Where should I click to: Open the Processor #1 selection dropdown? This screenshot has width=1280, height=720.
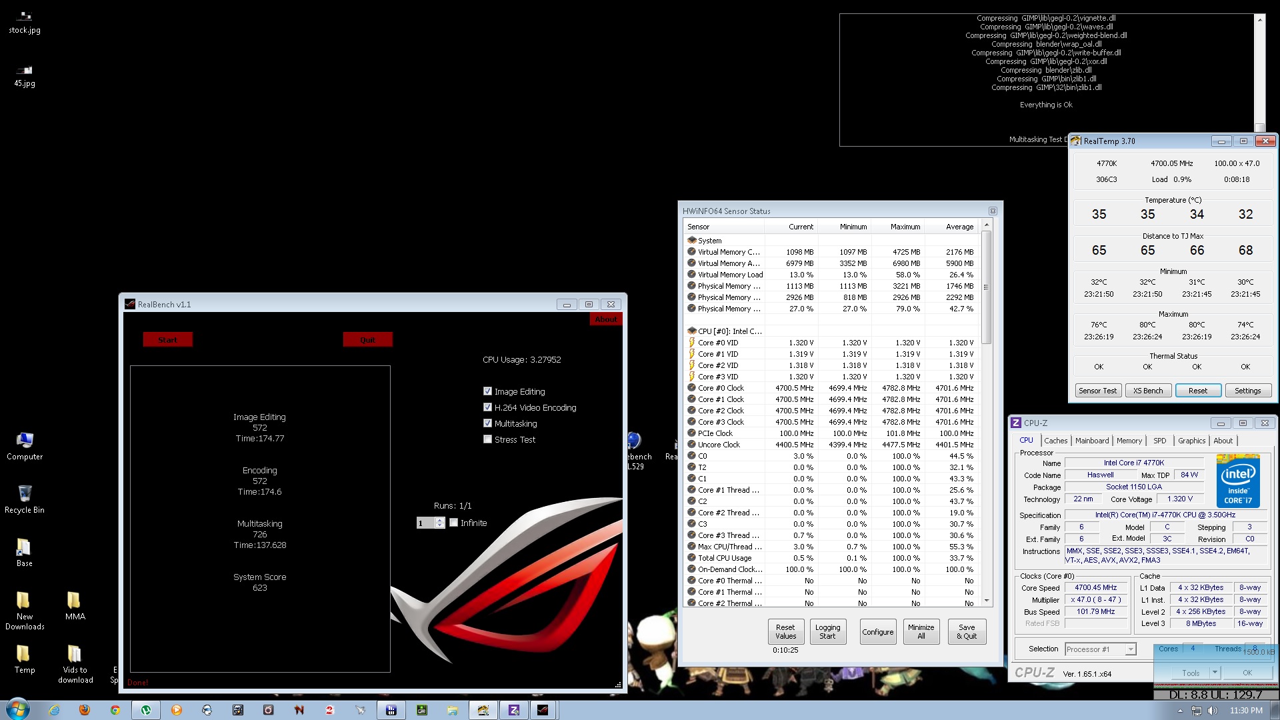point(1131,649)
